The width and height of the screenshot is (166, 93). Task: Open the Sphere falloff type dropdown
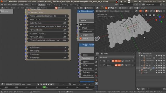click(86, 20)
